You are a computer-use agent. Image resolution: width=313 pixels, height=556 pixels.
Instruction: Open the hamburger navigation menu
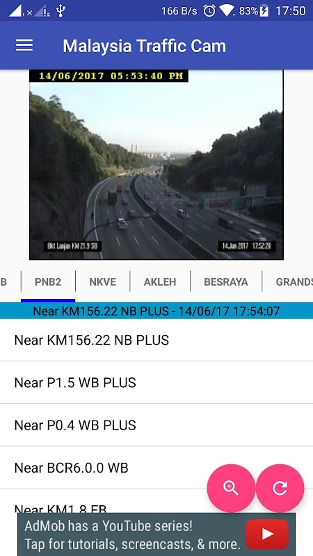(x=24, y=45)
